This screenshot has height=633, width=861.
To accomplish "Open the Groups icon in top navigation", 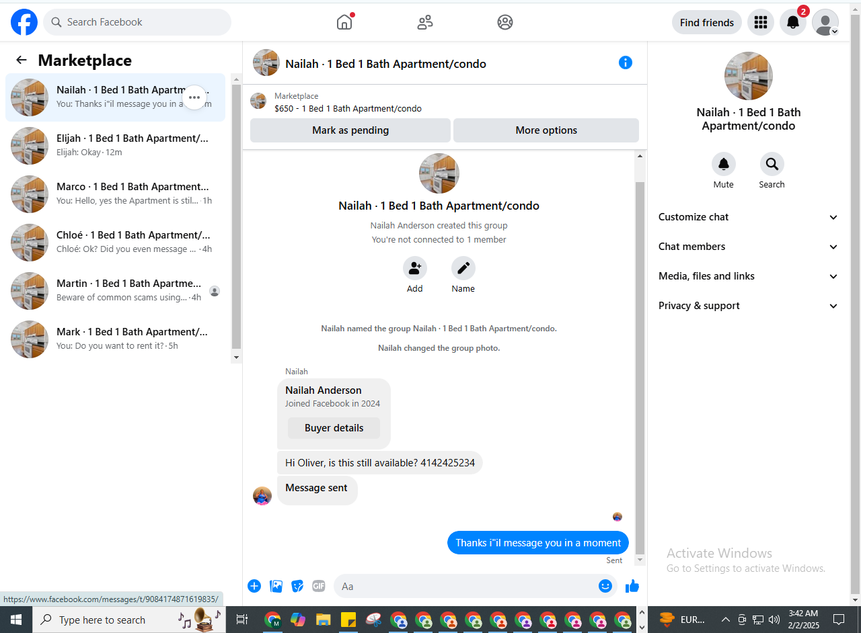I will [x=505, y=22].
